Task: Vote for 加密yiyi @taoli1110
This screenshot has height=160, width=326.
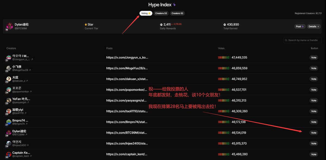Action: (x=314, y=111)
